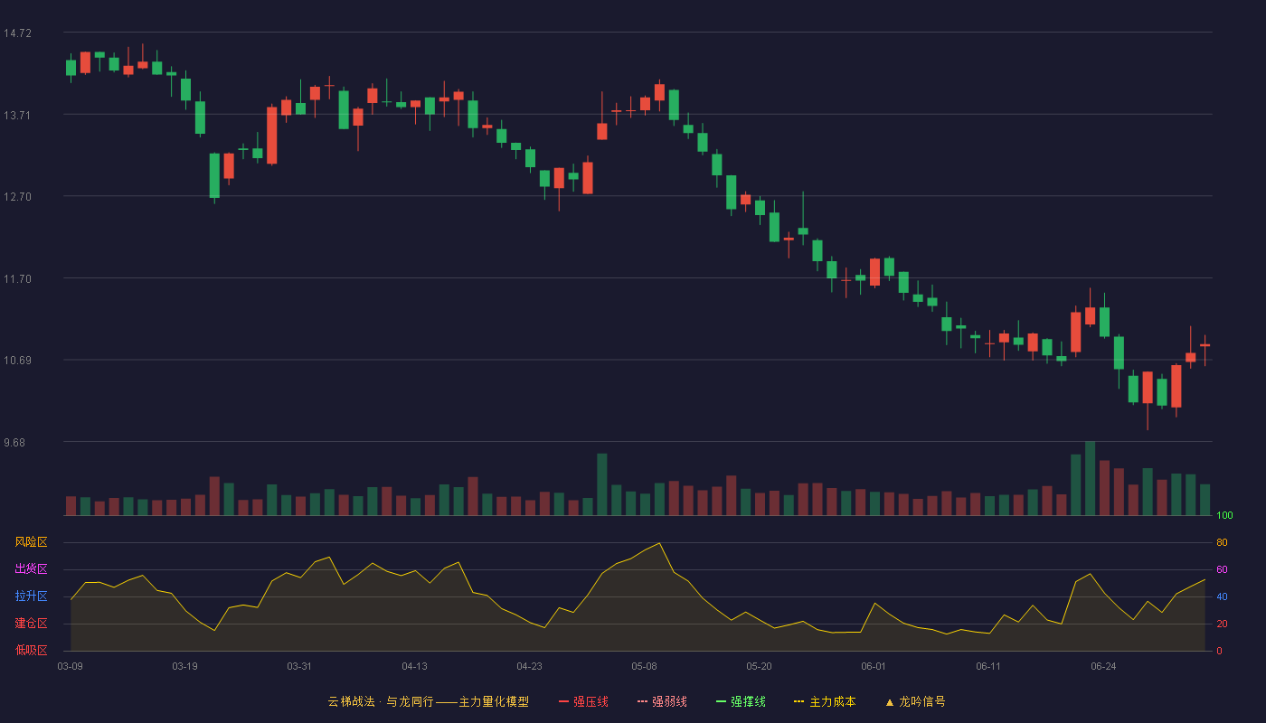Viewport: 1266px width, 723px height.
Task: Click the 06-01 date axis label
Action: 874,666
